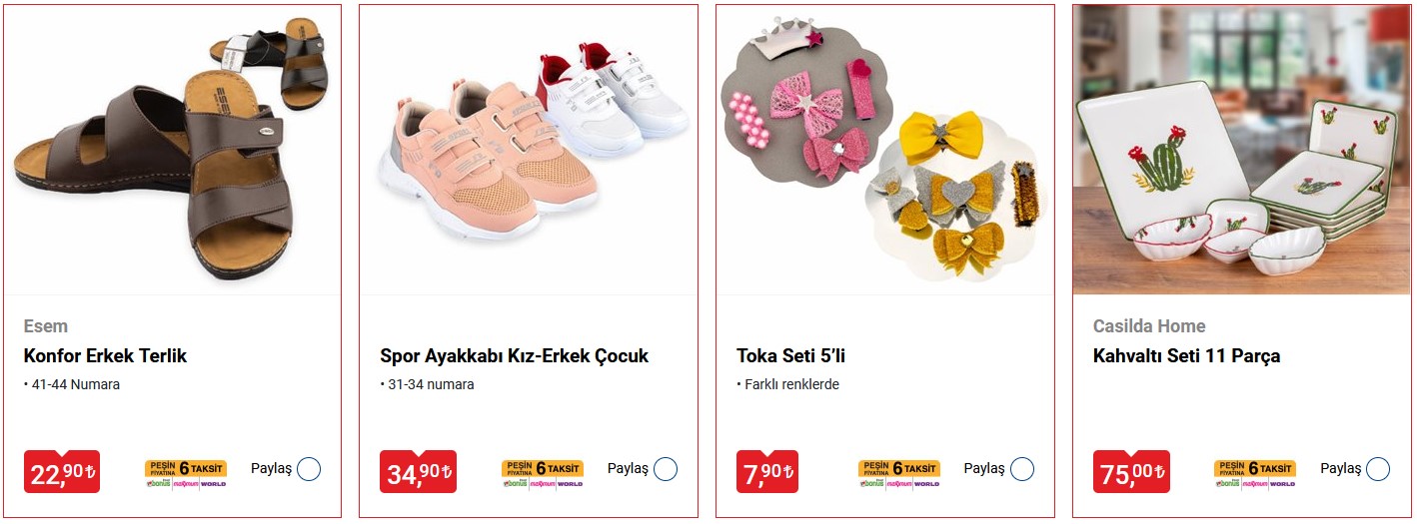
Task: Toggle the Paylaş circle on the Spor Ayakkabı card
Action: tap(666, 469)
